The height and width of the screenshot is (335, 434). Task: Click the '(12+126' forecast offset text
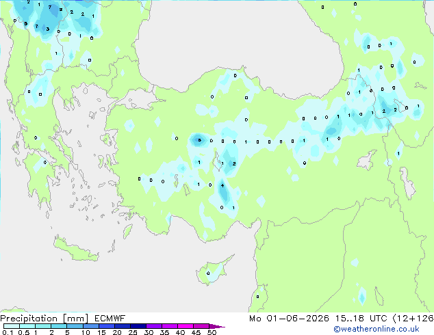point(413,319)
